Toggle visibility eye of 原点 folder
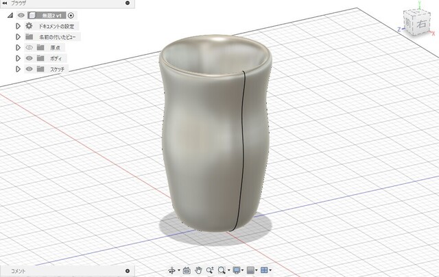This screenshot has width=439, height=277. pos(29,48)
